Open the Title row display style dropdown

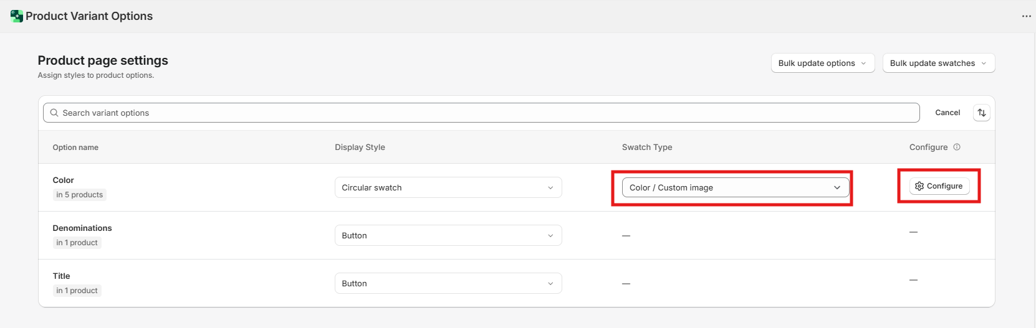(448, 284)
